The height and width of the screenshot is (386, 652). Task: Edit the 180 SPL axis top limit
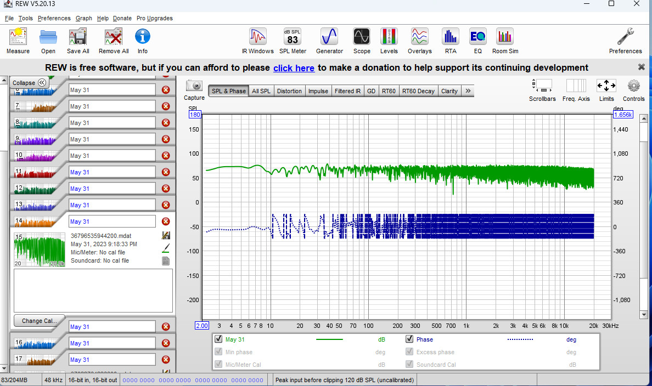pos(195,115)
